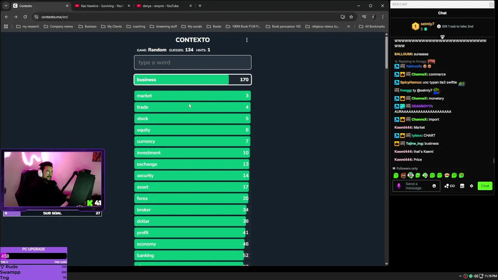Go back in browser history
Image resolution: width=498 pixels, height=280 pixels.
pyautogui.click(x=6, y=17)
